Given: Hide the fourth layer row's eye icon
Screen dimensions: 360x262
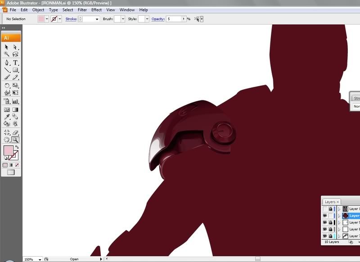Looking at the screenshot, I should coord(324,229).
